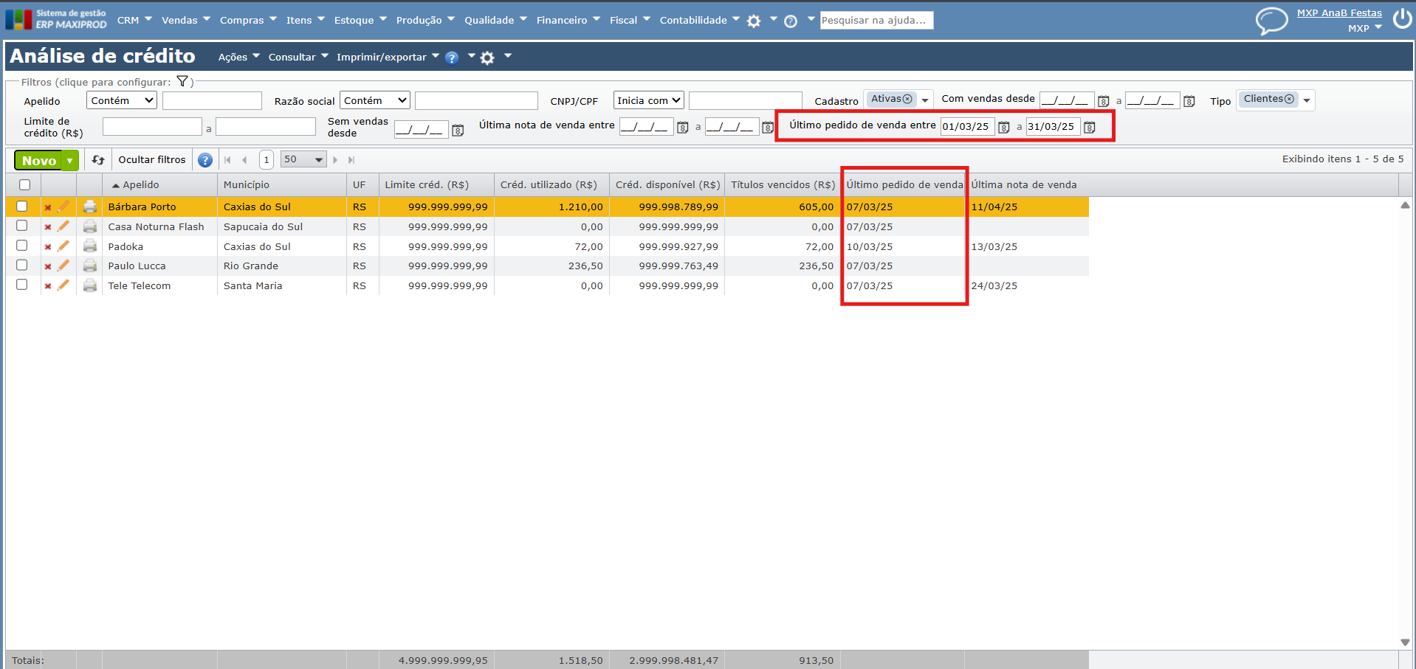The image size is (1416, 669).
Task: Click the grid scrollbar down arrow
Action: tap(1405, 642)
